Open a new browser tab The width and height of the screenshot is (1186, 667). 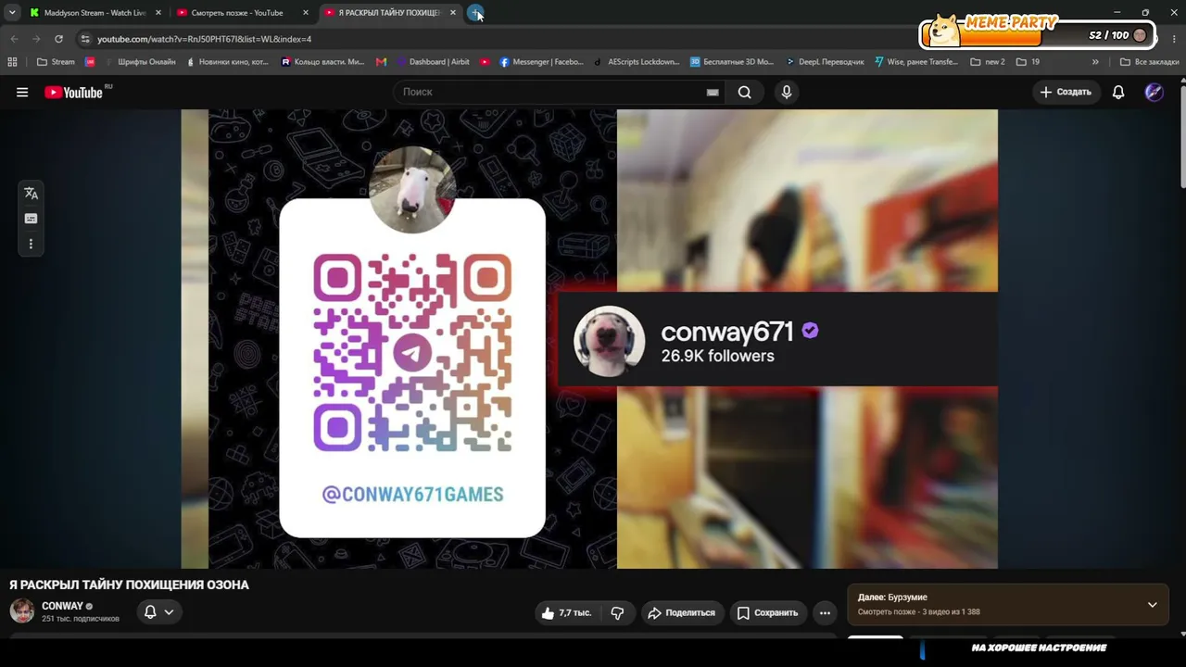tap(475, 13)
